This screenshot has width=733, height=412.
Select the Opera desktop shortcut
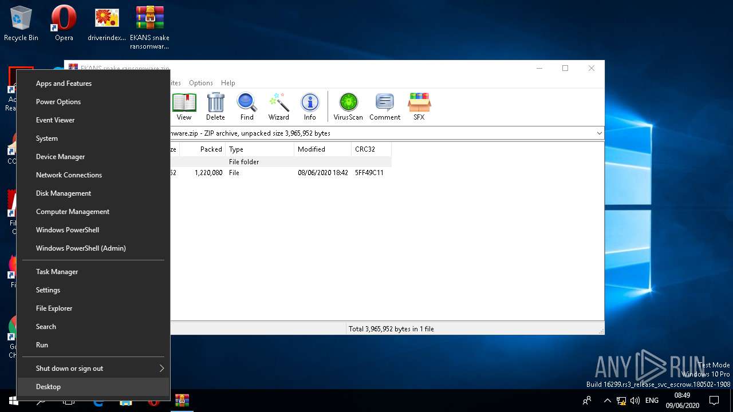tap(64, 24)
